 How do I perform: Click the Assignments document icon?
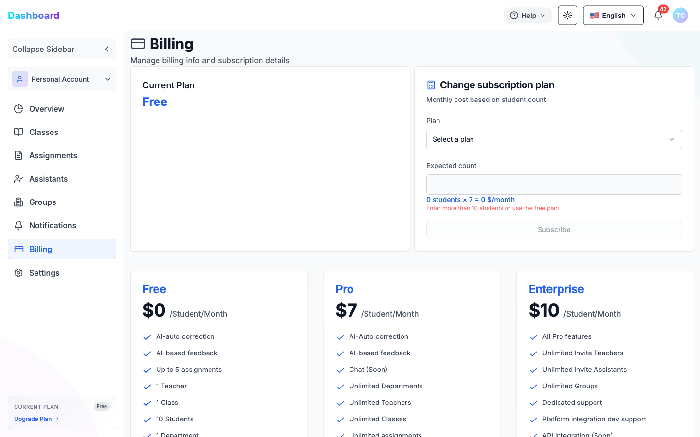18,155
